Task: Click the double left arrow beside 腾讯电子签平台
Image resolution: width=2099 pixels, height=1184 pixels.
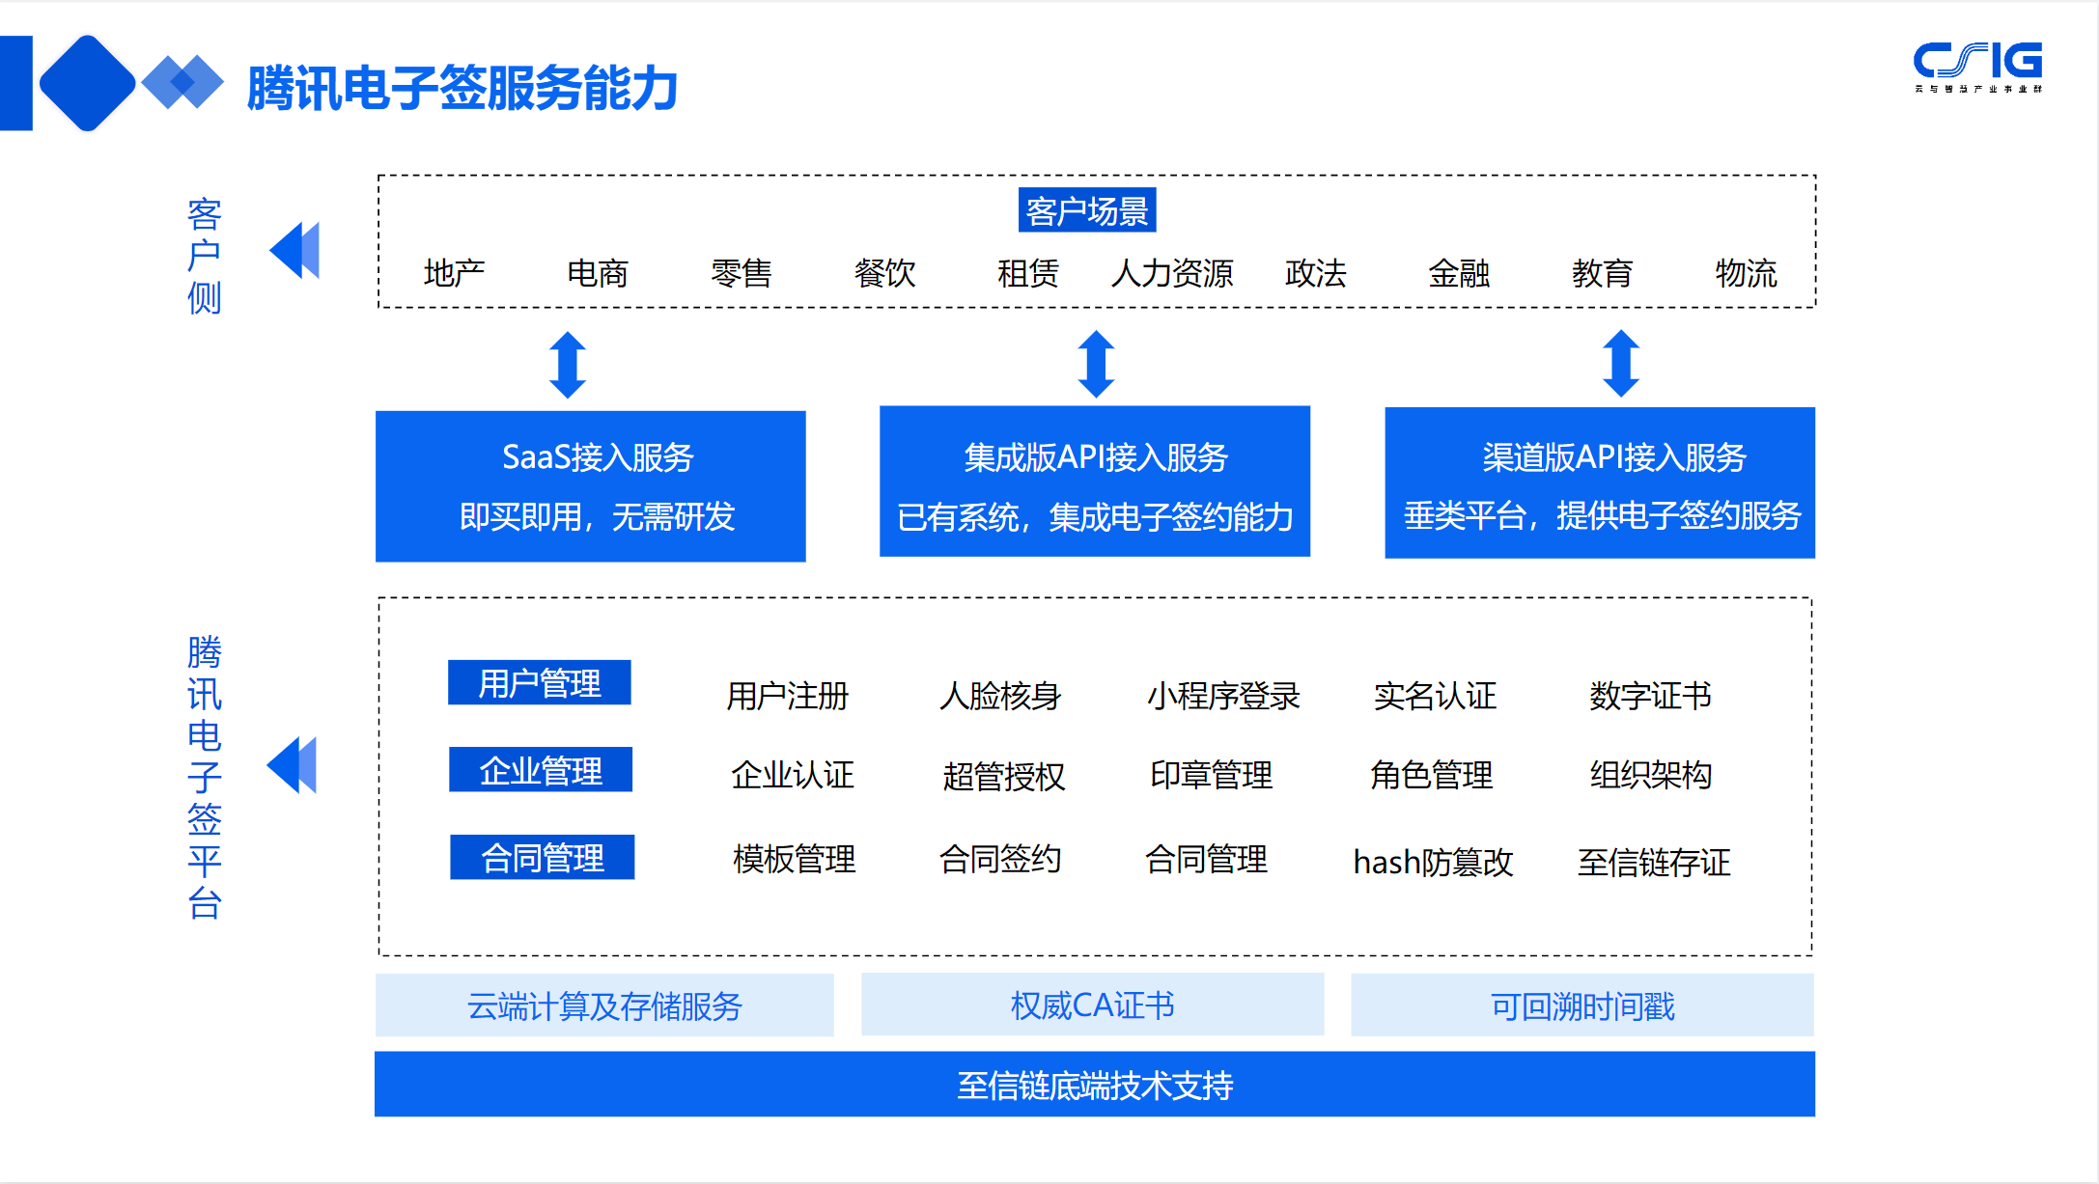Action: (292, 765)
